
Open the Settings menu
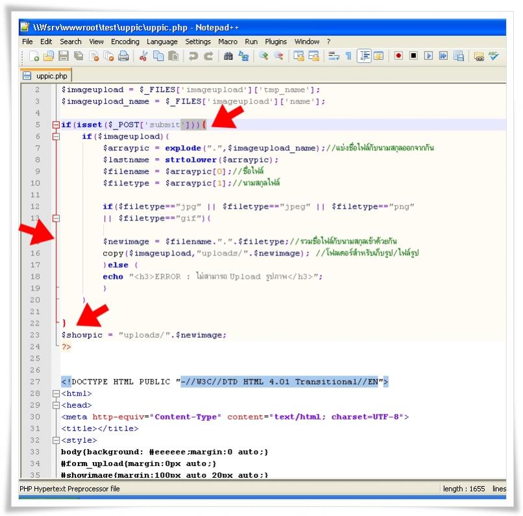pos(198,41)
